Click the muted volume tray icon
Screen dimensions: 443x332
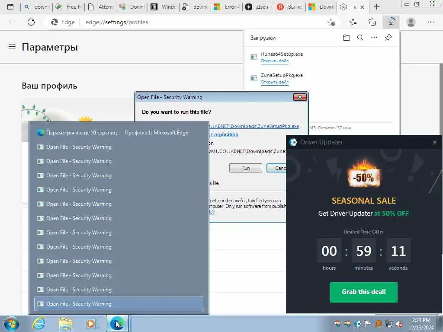[x=399, y=324]
